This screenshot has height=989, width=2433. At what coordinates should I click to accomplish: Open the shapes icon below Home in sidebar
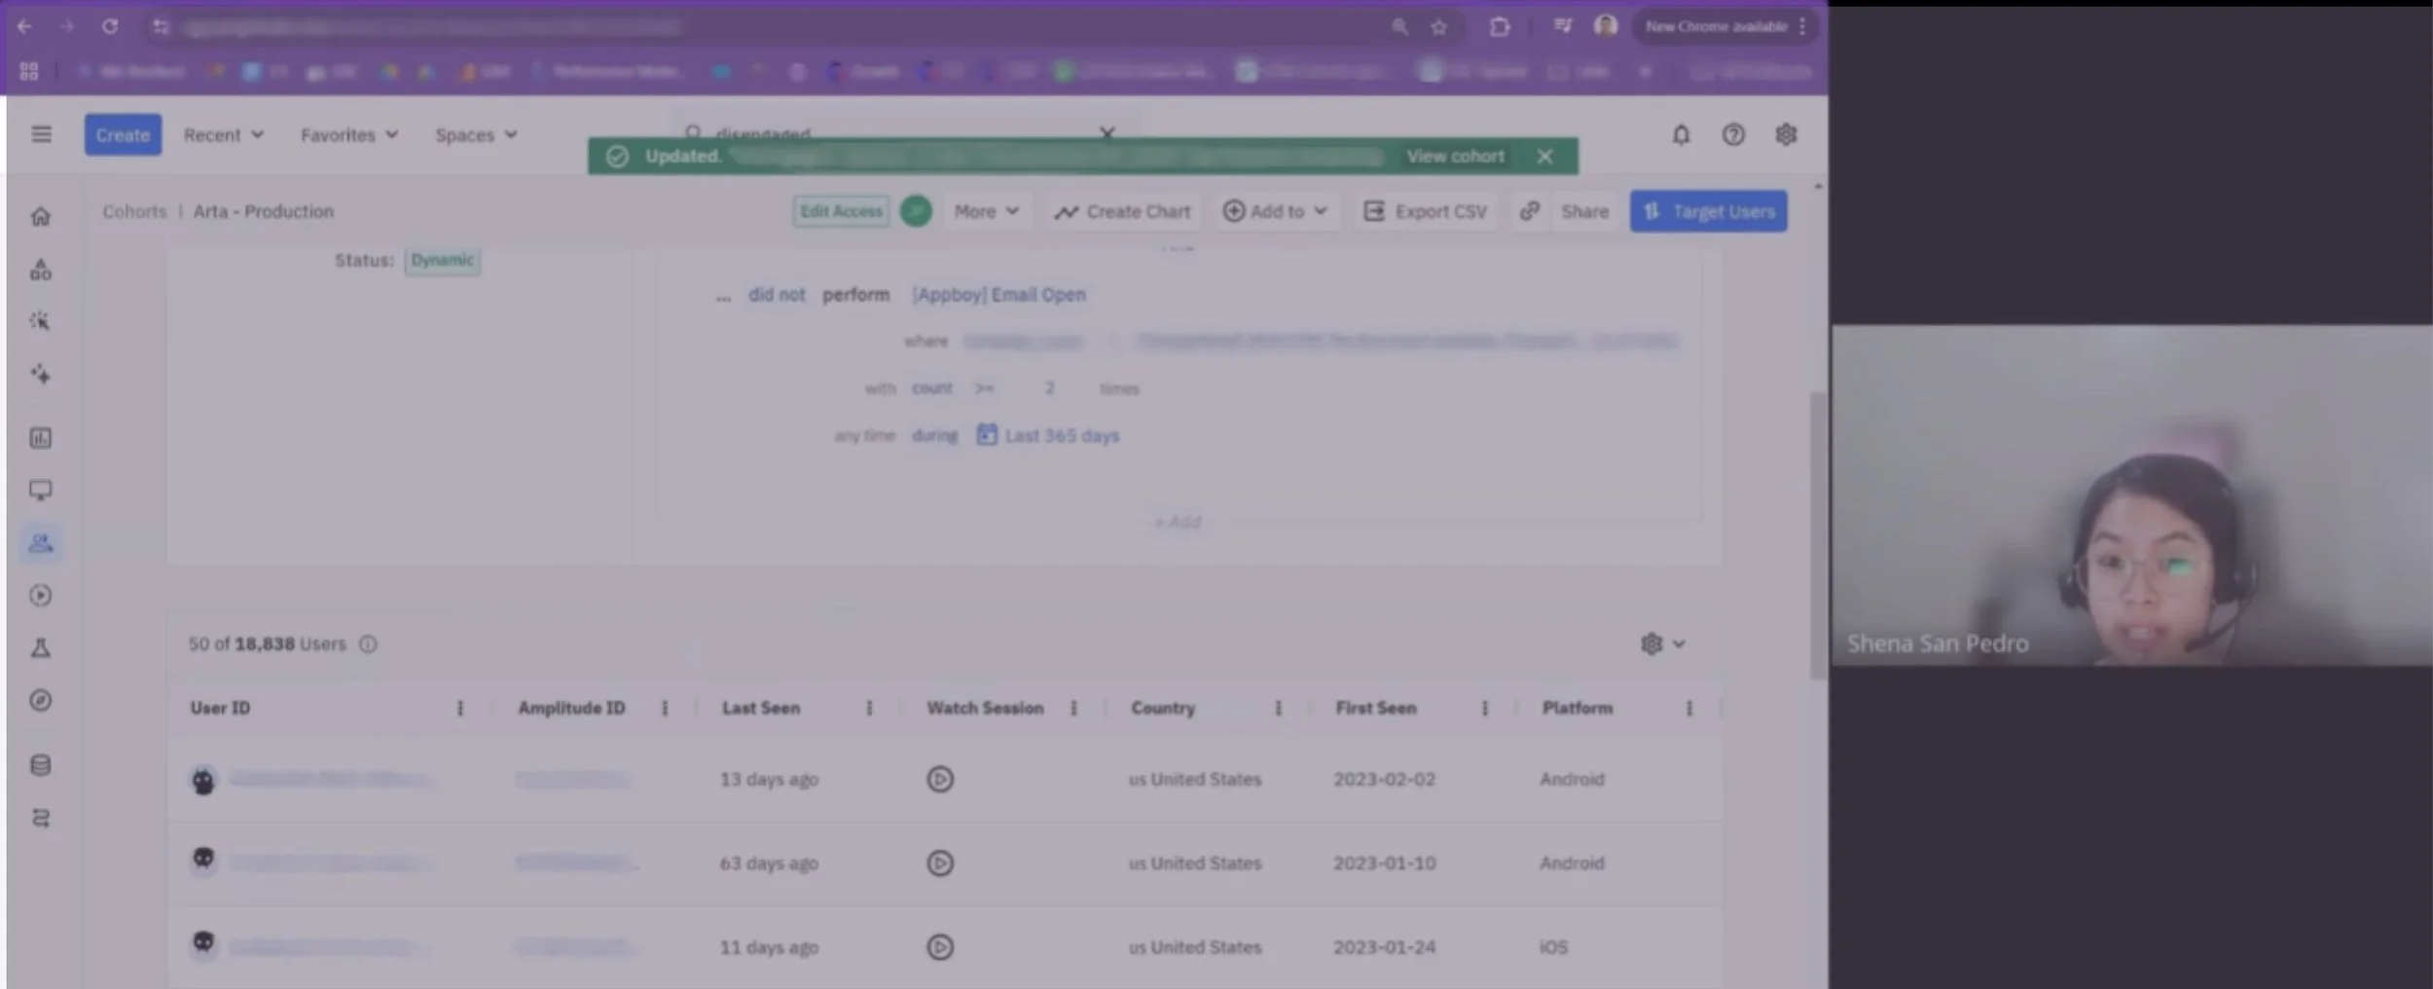(x=41, y=270)
